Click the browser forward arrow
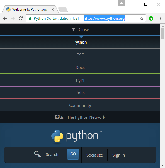 [13, 18]
